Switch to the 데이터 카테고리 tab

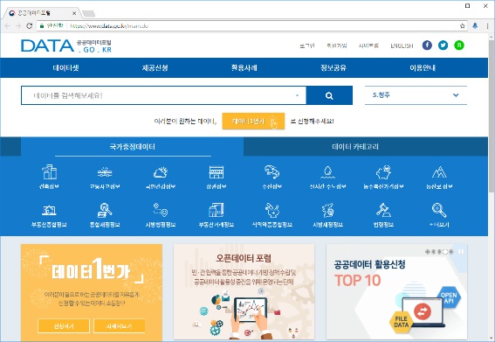pos(355,146)
